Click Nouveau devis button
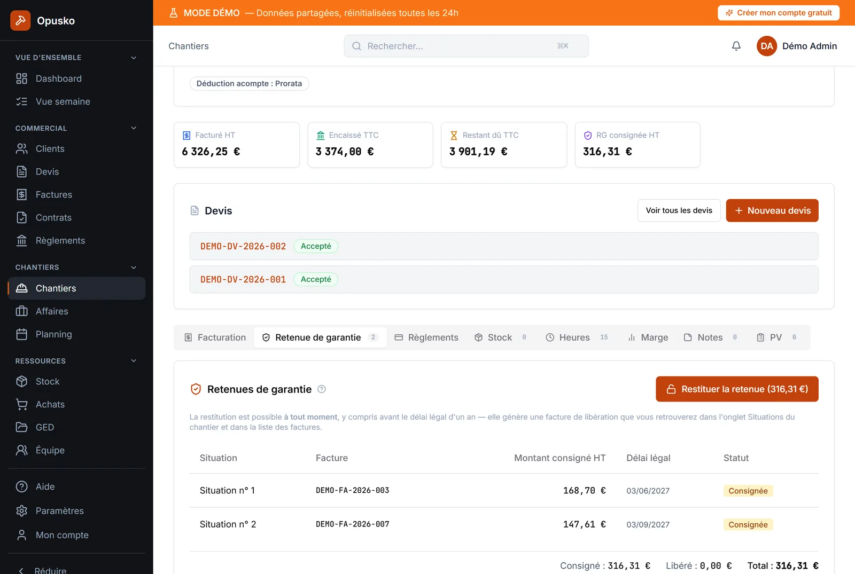The width and height of the screenshot is (855, 574). pos(772,210)
